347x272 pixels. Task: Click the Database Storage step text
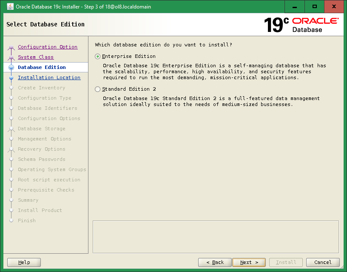point(42,129)
